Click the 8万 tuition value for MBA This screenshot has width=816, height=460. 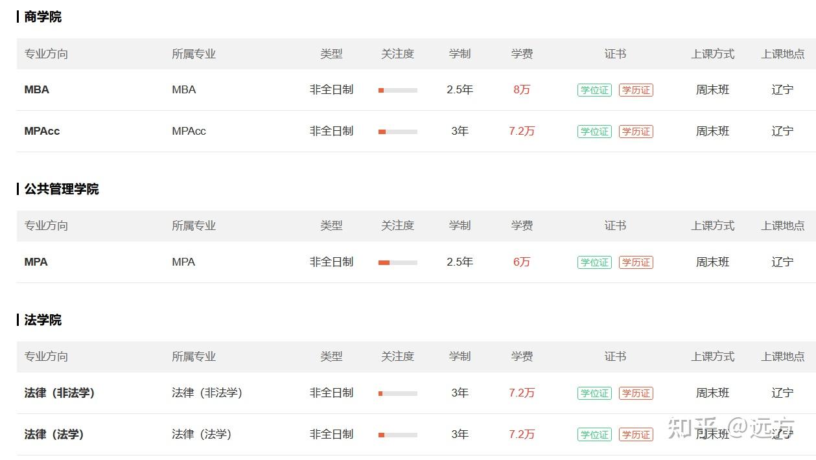click(522, 90)
